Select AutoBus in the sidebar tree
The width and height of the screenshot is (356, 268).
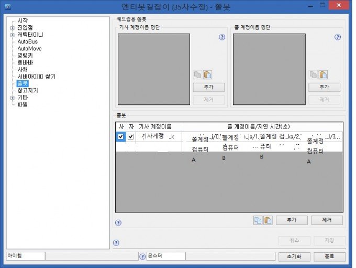(x=27, y=41)
